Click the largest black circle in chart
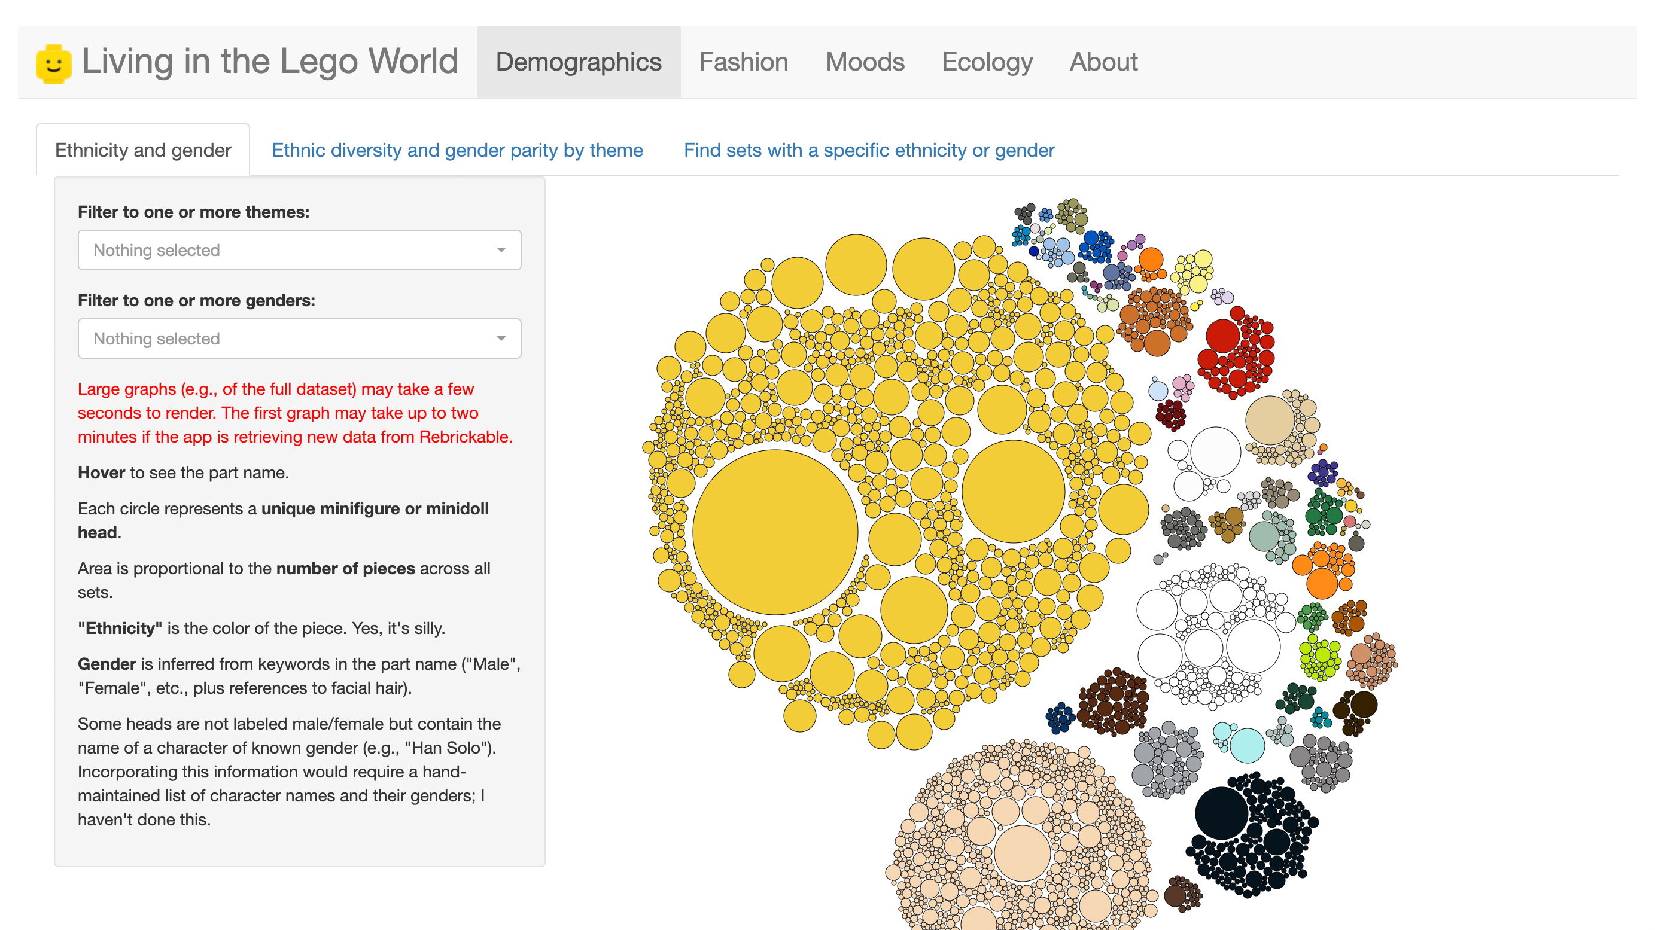The width and height of the screenshot is (1655, 930). [1221, 812]
